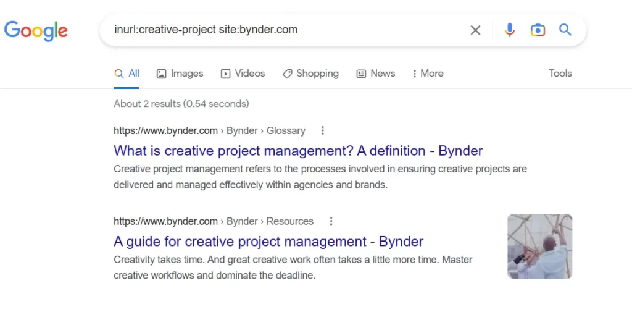Image resolution: width=632 pixels, height=325 pixels.
Task: Switch to the Videos tab
Action: click(243, 74)
